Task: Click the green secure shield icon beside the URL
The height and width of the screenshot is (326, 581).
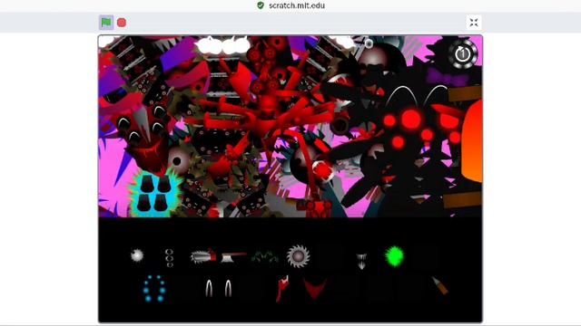Action: click(x=261, y=5)
